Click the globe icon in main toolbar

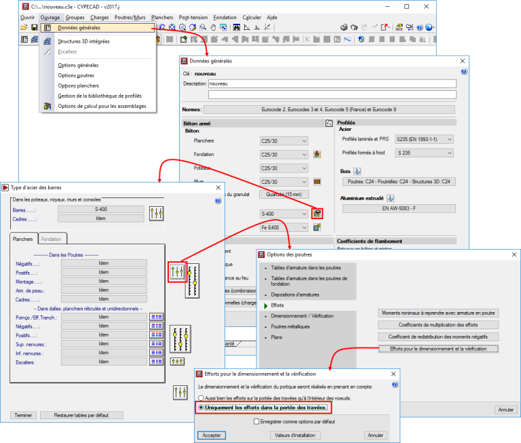(429, 27)
